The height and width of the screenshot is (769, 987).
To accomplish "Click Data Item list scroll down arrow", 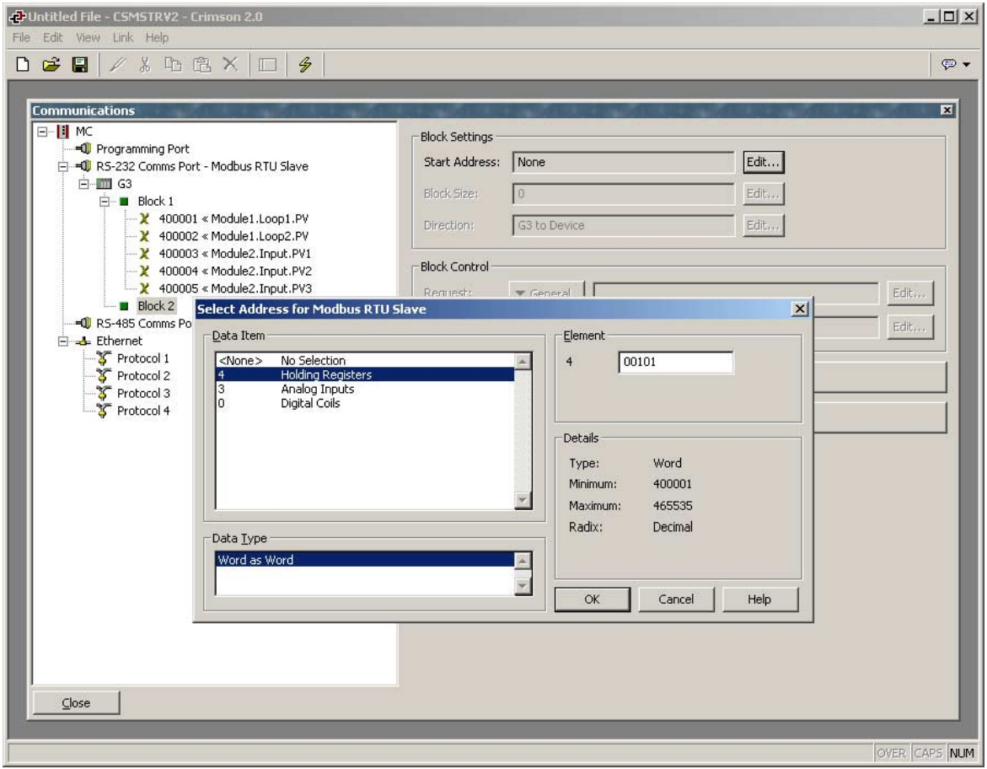I will (523, 500).
